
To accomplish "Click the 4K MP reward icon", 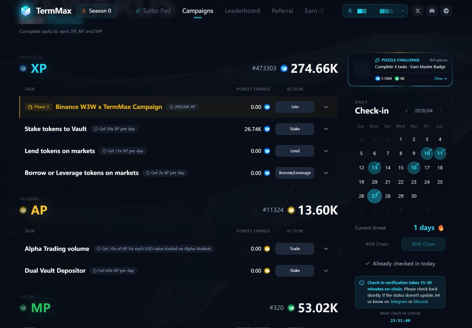I will point(397,79).
